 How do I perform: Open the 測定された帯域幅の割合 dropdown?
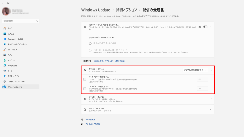click(x=195, y=70)
